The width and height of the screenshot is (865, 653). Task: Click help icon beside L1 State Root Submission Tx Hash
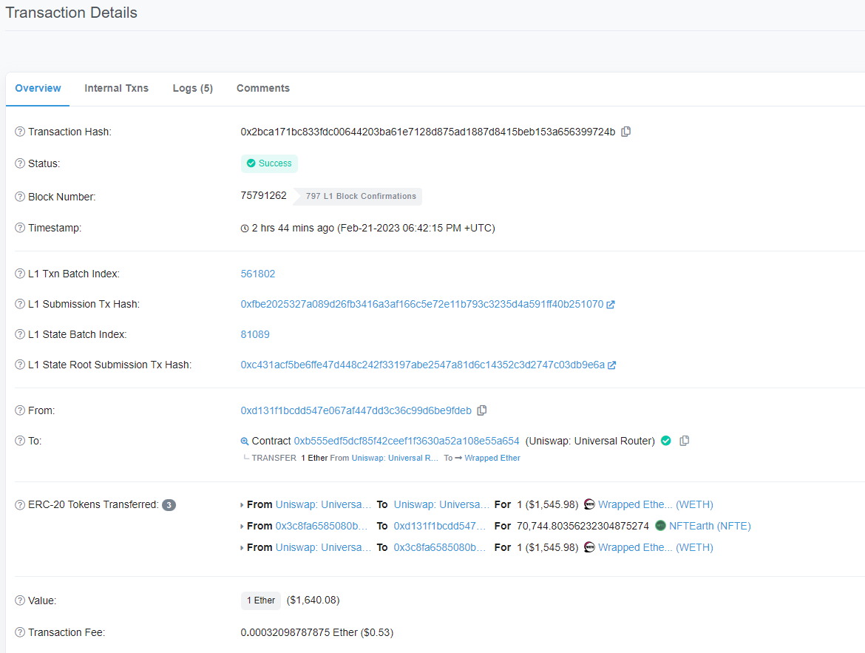20,365
